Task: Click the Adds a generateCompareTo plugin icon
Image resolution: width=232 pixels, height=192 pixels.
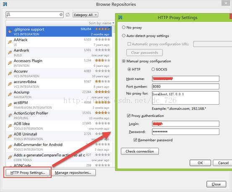Action: click(x=10, y=157)
